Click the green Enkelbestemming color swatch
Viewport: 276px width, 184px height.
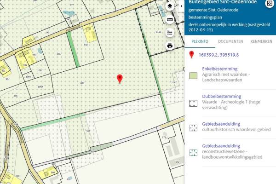click(x=193, y=76)
